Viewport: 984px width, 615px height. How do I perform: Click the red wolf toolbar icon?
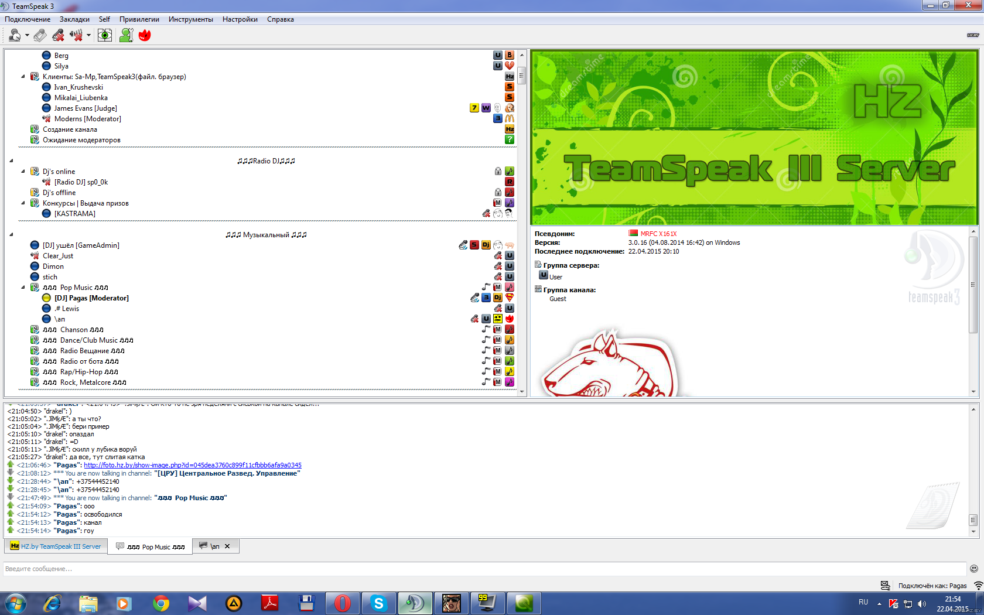145,35
